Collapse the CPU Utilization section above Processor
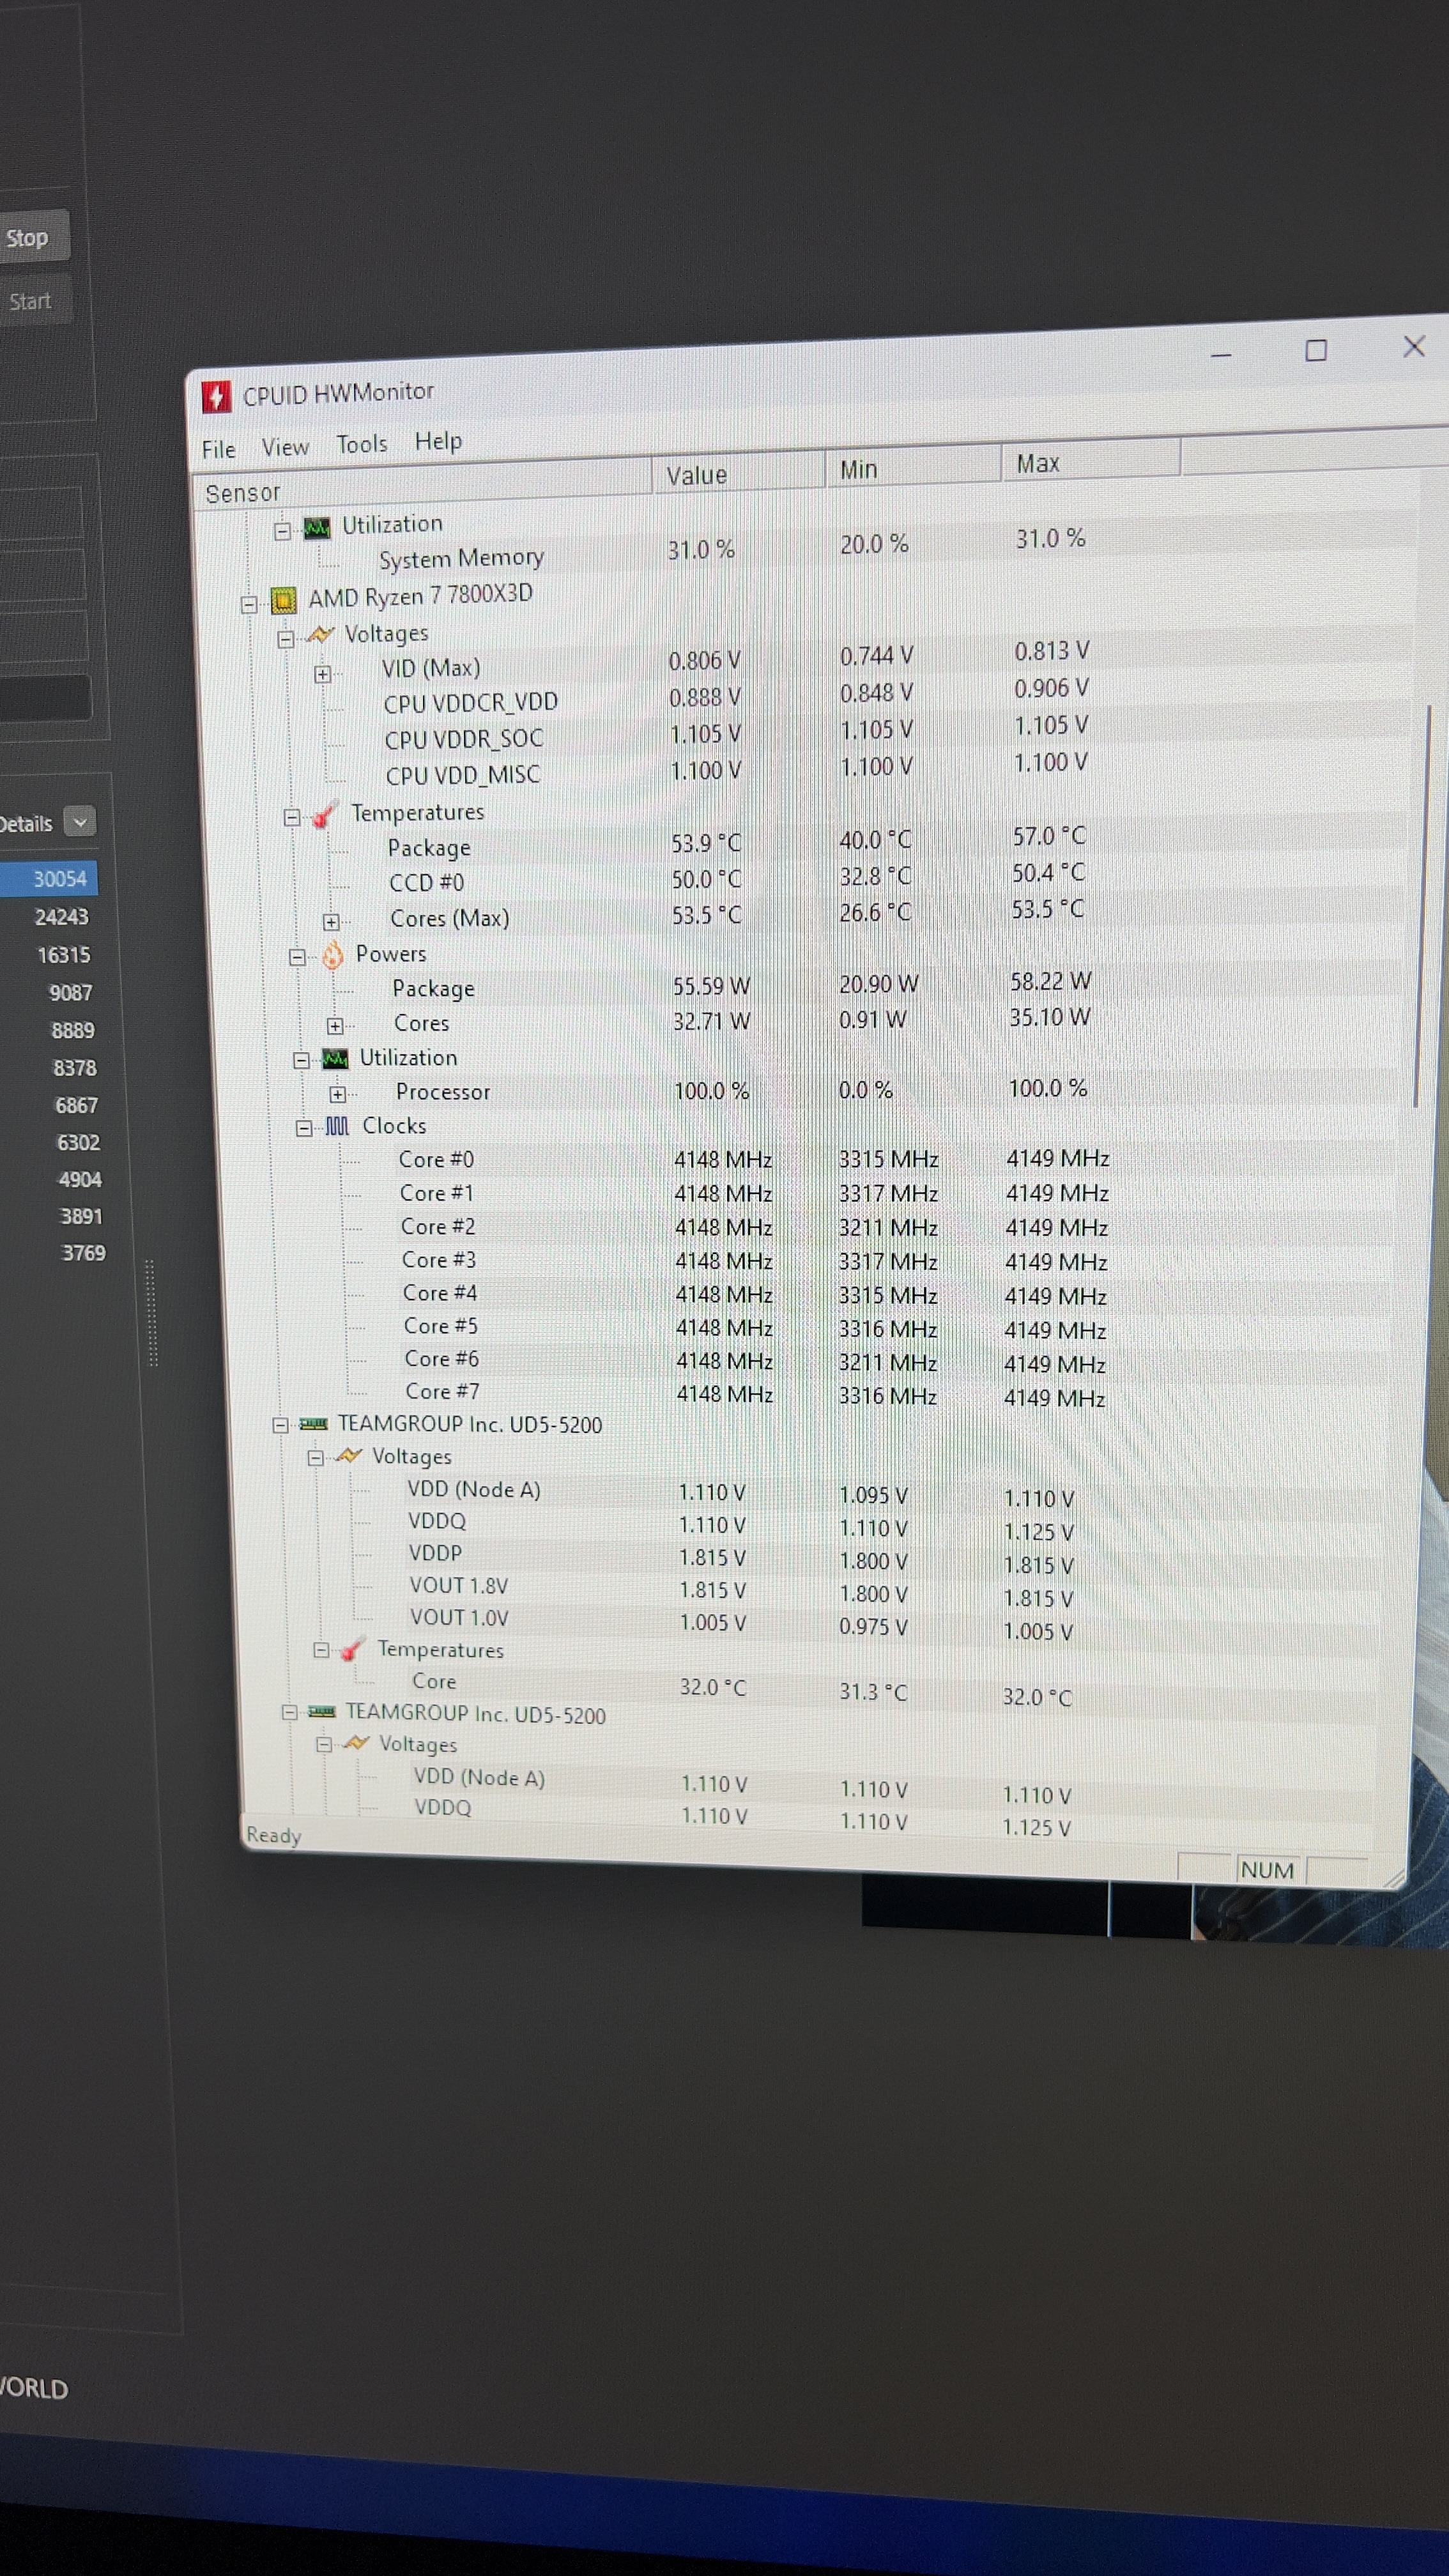Viewport: 1449px width, 2576px height. point(301,1060)
